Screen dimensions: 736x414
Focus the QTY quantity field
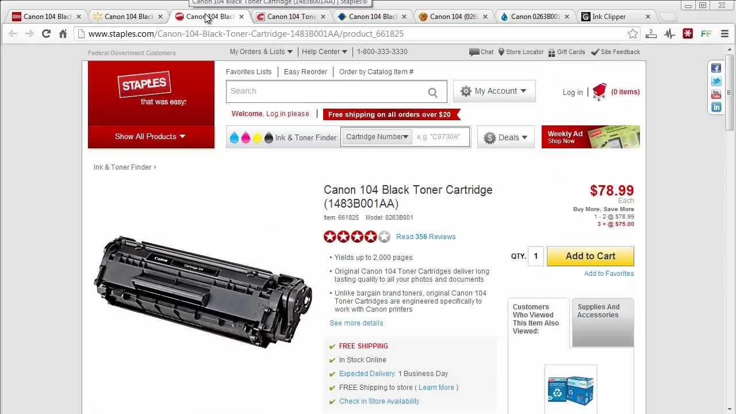[536, 256]
